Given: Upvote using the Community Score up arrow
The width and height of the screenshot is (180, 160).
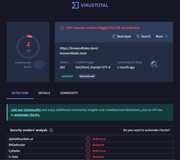Looking at the screenshot, I should [41, 63].
